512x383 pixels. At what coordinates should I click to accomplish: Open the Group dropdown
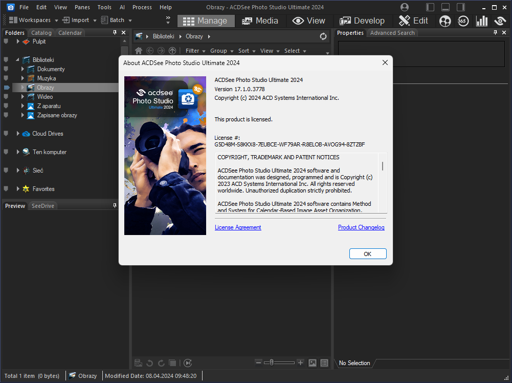[x=221, y=51]
